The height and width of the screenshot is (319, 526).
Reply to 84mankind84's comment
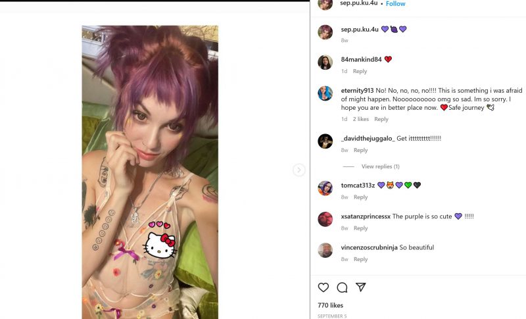tap(360, 71)
